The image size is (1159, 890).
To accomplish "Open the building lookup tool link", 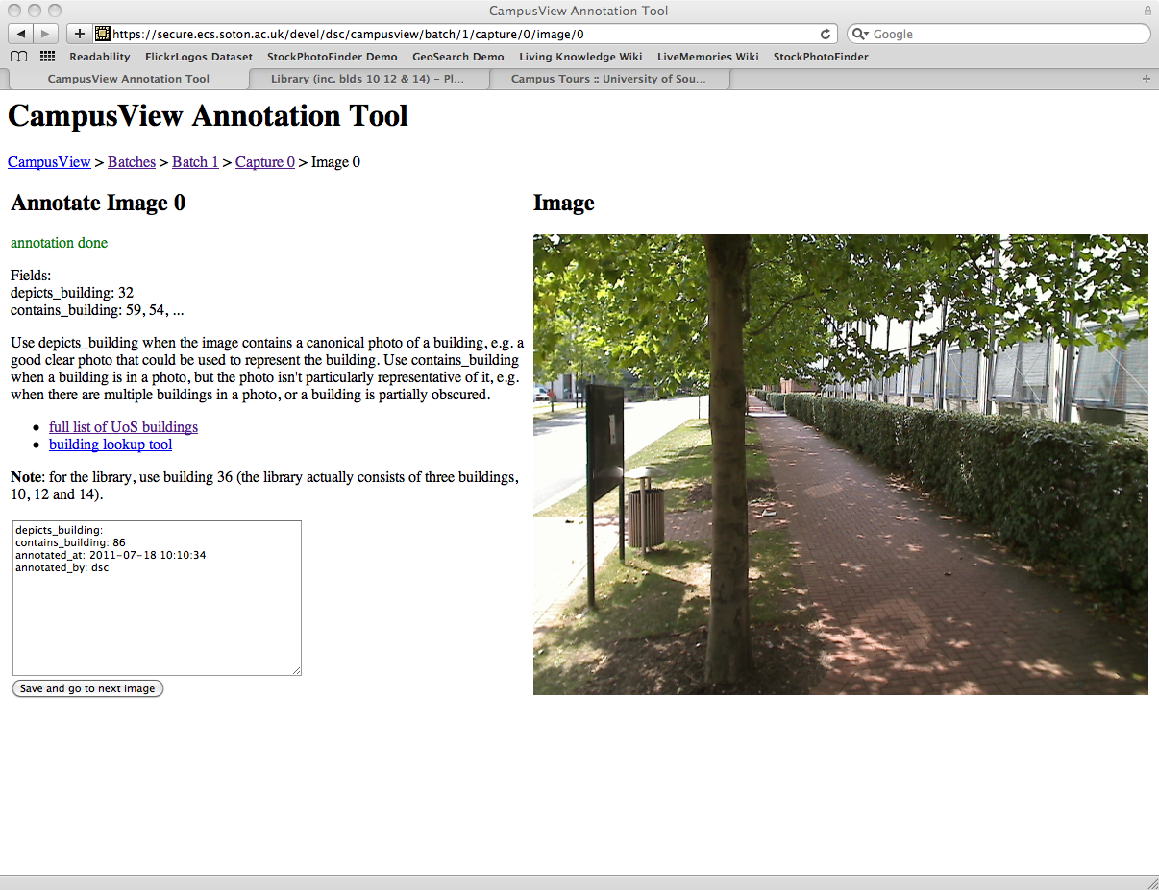I will (x=111, y=445).
